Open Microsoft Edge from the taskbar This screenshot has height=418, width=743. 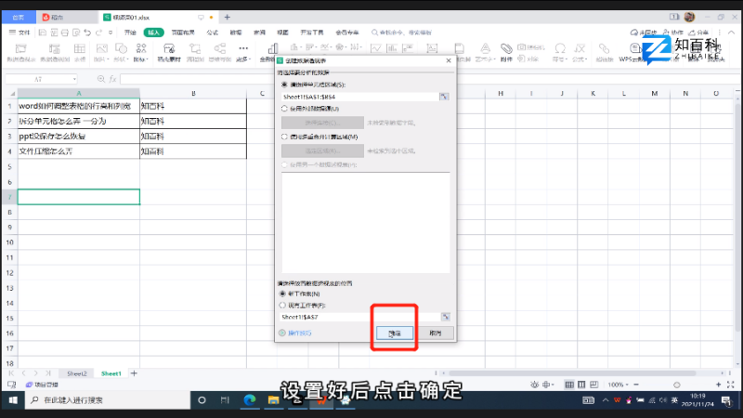(x=249, y=400)
